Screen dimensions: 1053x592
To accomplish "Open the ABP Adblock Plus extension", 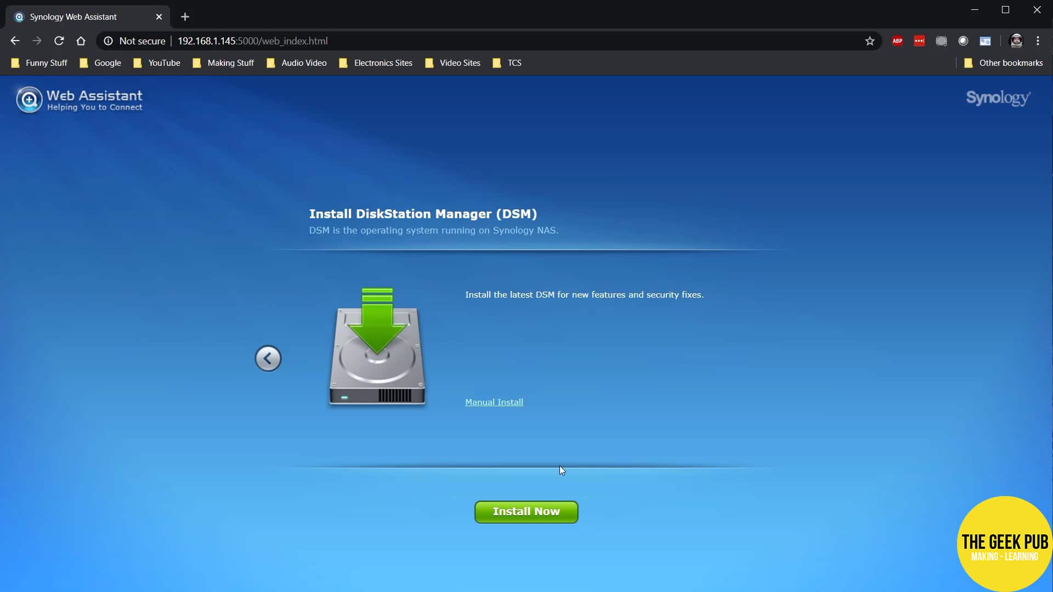I will 897,41.
